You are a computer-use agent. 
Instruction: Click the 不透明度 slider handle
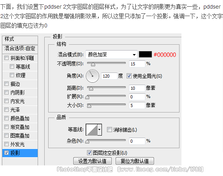point(93,64)
